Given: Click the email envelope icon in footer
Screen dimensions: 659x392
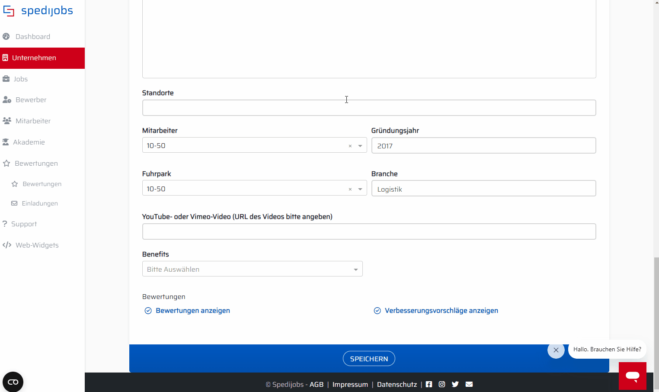Looking at the screenshot, I should [x=469, y=384].
